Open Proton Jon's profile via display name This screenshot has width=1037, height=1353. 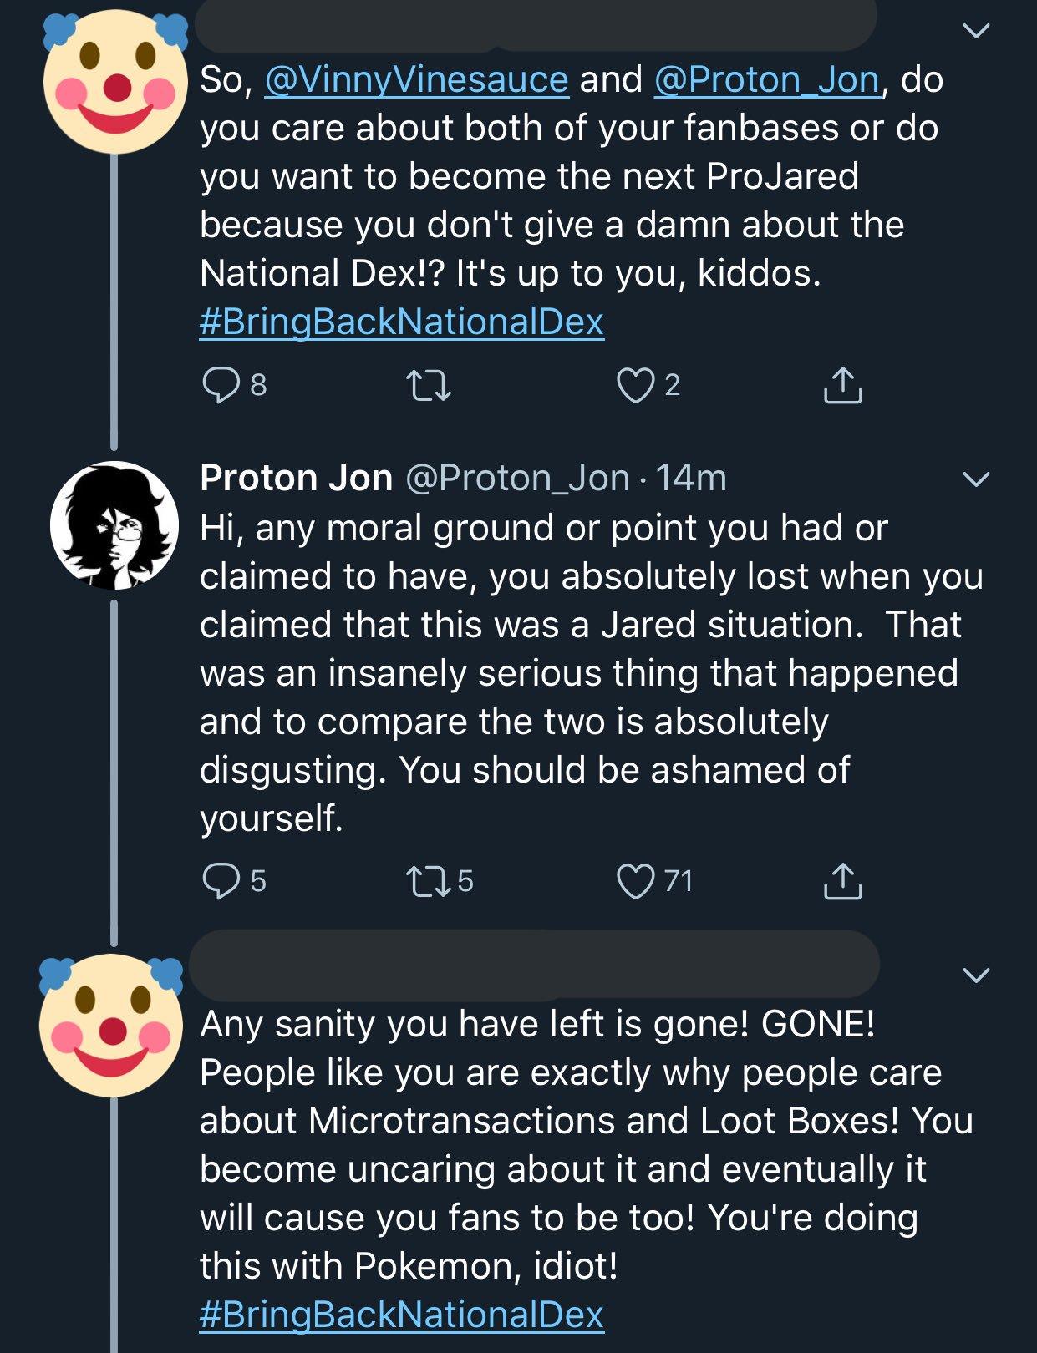[x=296, y=479]
